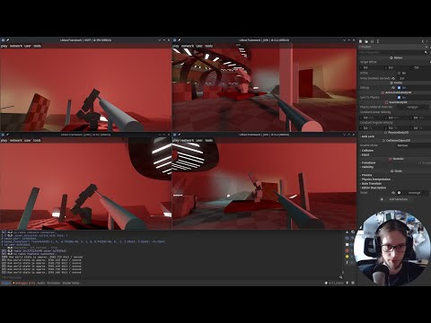Enable the Active checkbox

coord(399,73)
